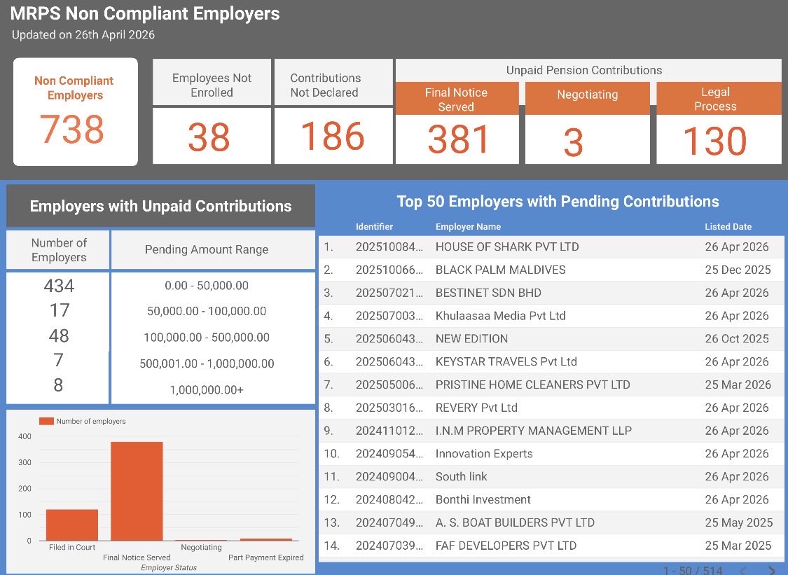Click the 1 - 50 / 514 pagination text
The height and width of the screenshot is (575, 788).
(x=693, y=571)
